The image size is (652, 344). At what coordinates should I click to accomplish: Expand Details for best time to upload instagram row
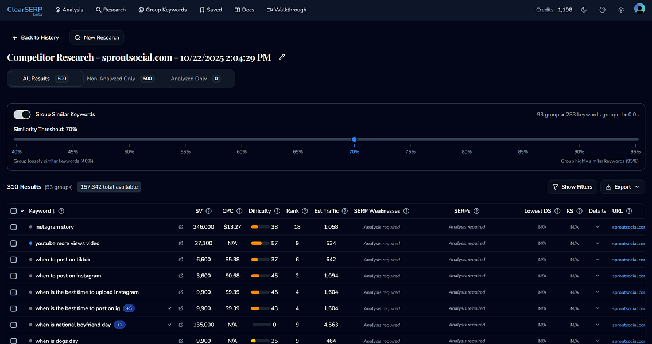click(x=597, y=292)
